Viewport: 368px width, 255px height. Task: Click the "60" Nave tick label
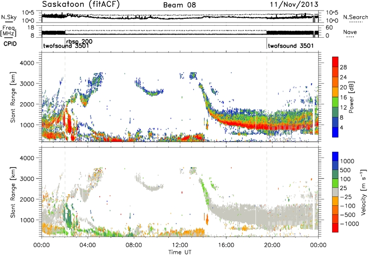pos(329,28)
